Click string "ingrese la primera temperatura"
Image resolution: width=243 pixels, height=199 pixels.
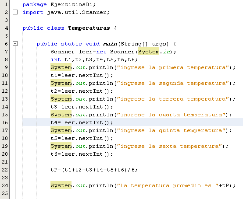tap(173, 68)
